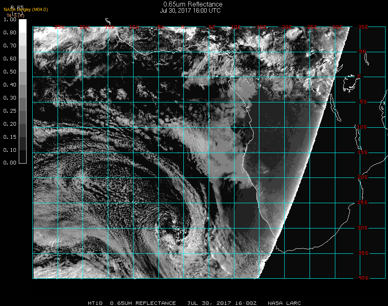Select the 30E longitude label
The height and width of the screenshot is (306, 388).
[337, 27]
